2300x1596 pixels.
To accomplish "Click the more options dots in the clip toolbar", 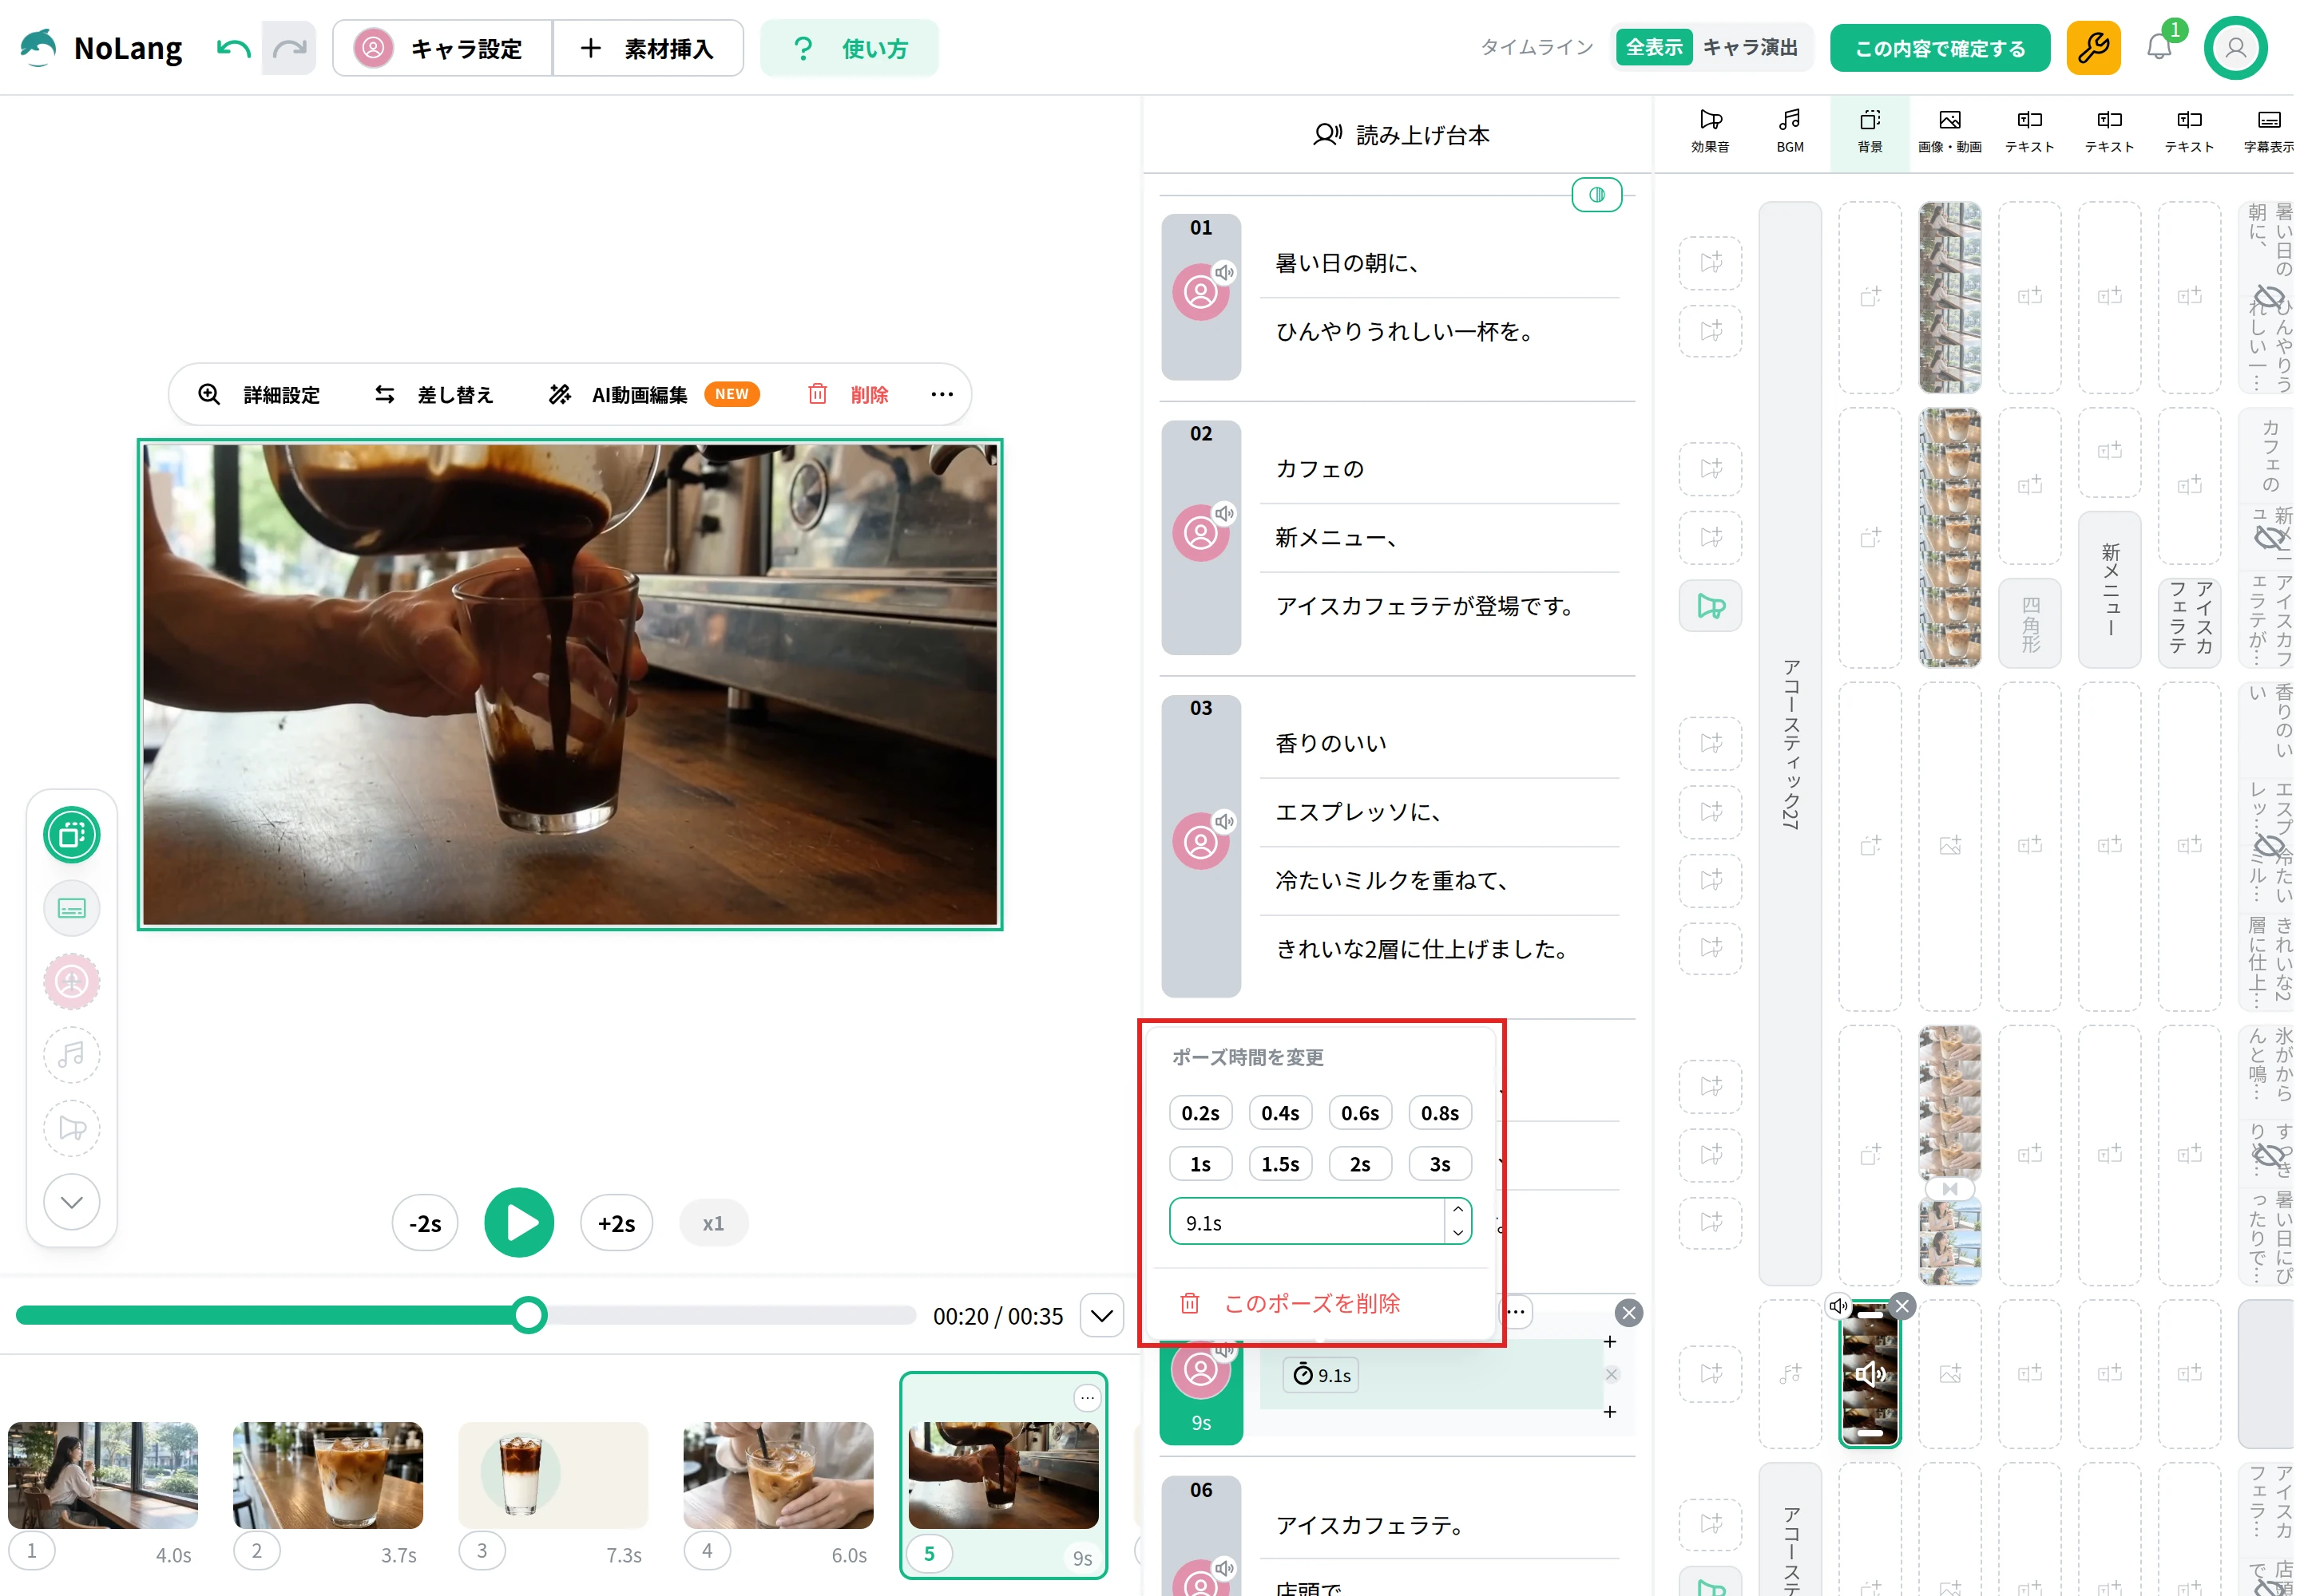I will 941,394.
